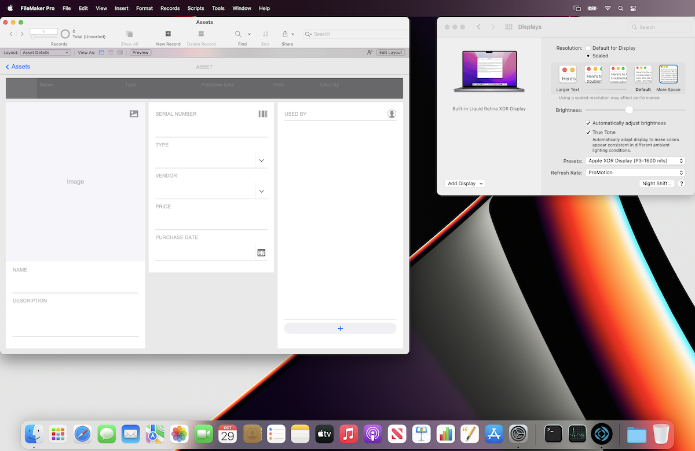Open the Share options icon
This screenshot has width=695, height=451.
pyautogui.click(x=284, y=34)
